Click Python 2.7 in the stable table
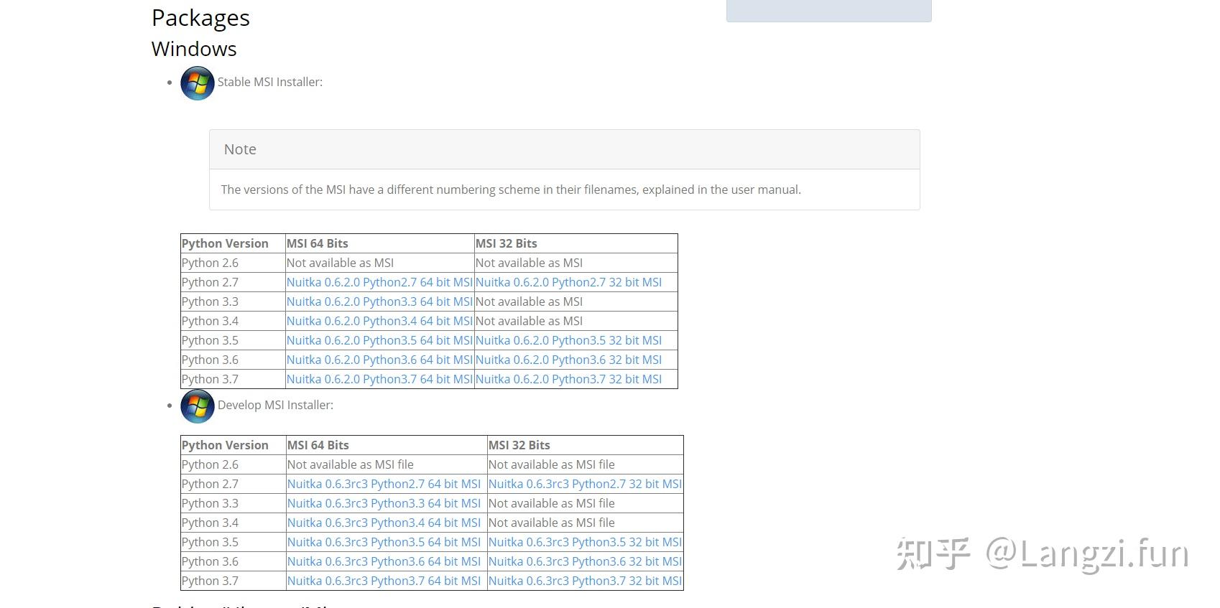Image resolution: width=1220 pixels, height=608 pixels. pyautogui.click(x=210, y=282)
